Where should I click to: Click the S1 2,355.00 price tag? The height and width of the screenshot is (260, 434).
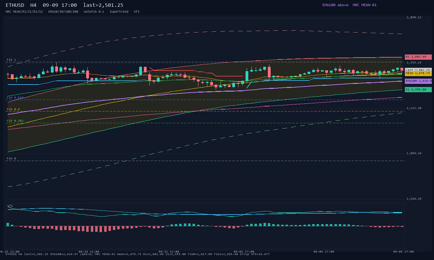coord(418,89)
